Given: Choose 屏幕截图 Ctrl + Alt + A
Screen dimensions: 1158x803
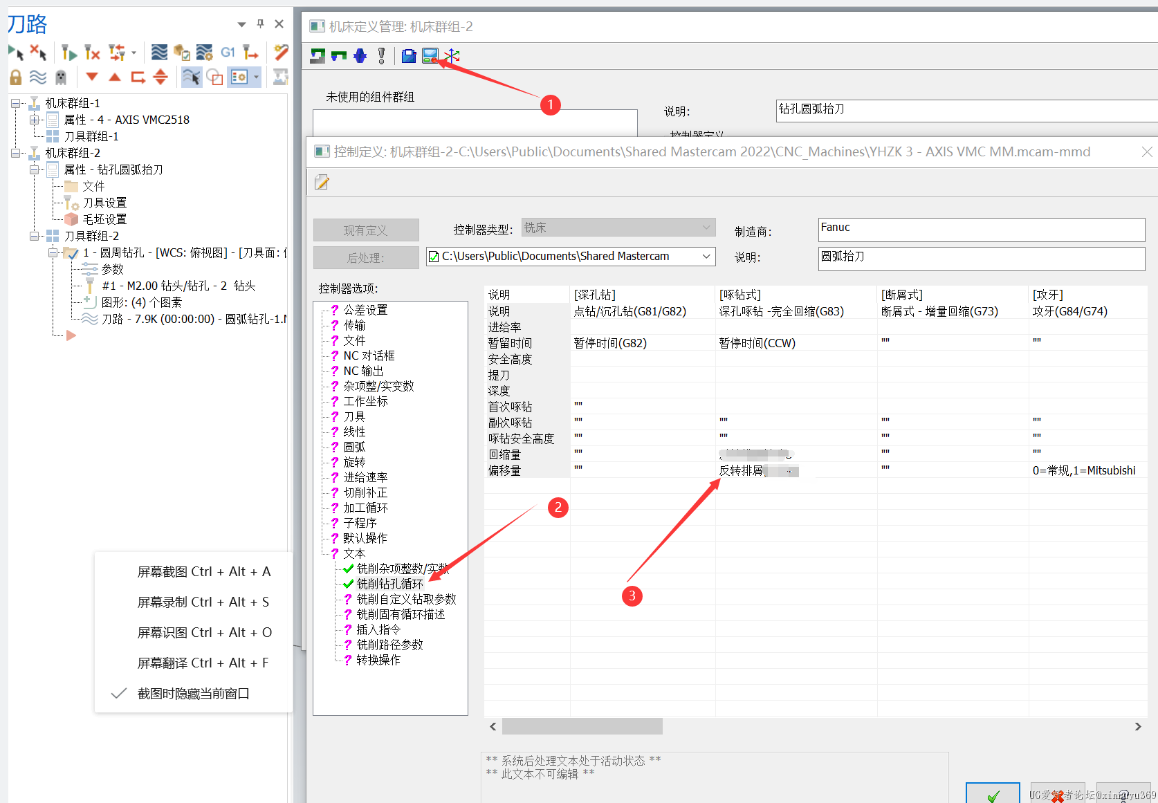Looking at the screenshot, I should click(203, 572).
